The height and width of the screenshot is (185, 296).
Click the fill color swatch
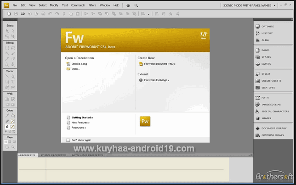(x=12, y=127)
